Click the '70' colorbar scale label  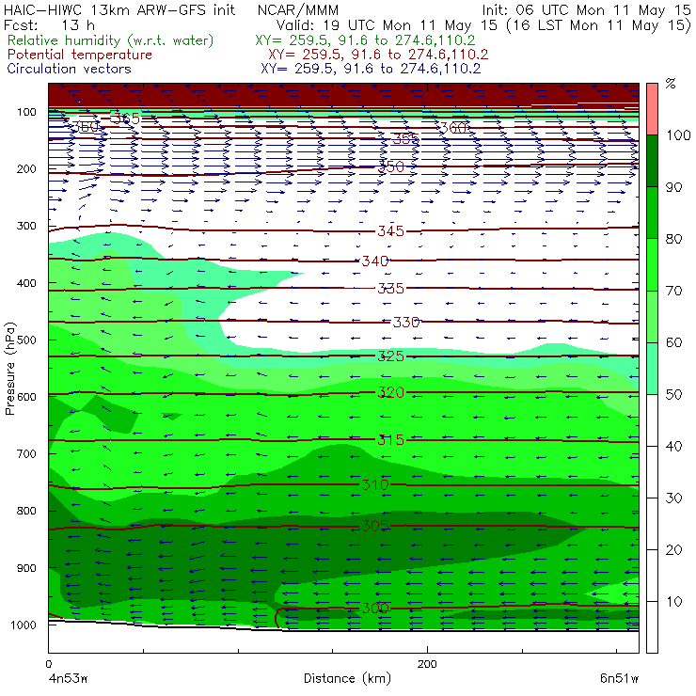tap(673, 291)
